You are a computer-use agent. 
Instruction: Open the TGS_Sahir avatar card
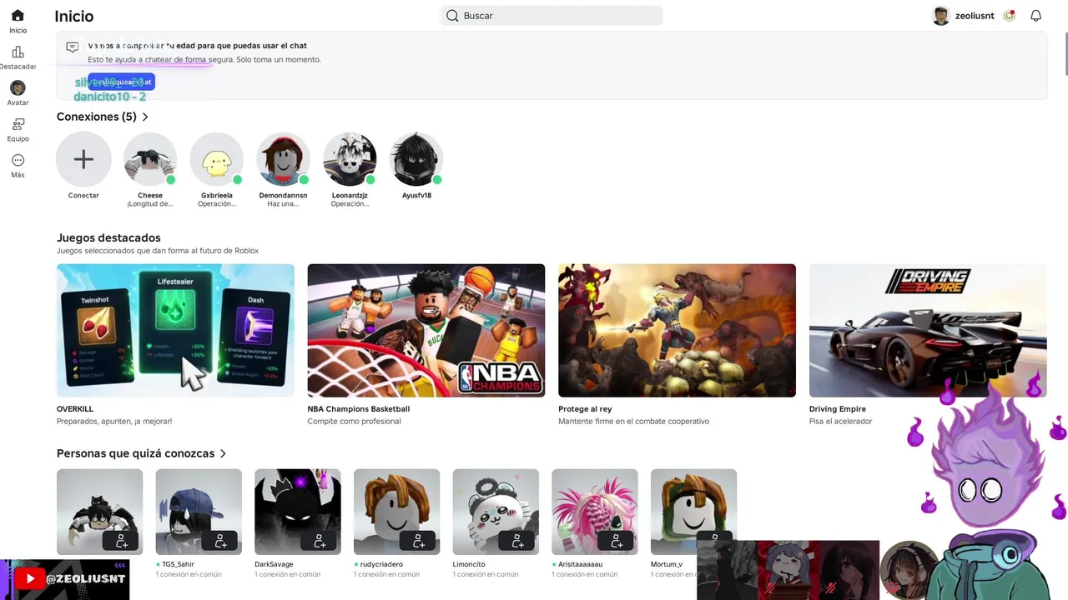pos(199,512)
